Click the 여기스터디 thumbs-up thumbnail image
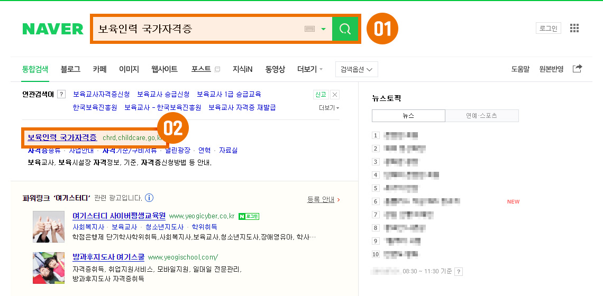The width and height of the screenshot is (603, 296). 49,227
